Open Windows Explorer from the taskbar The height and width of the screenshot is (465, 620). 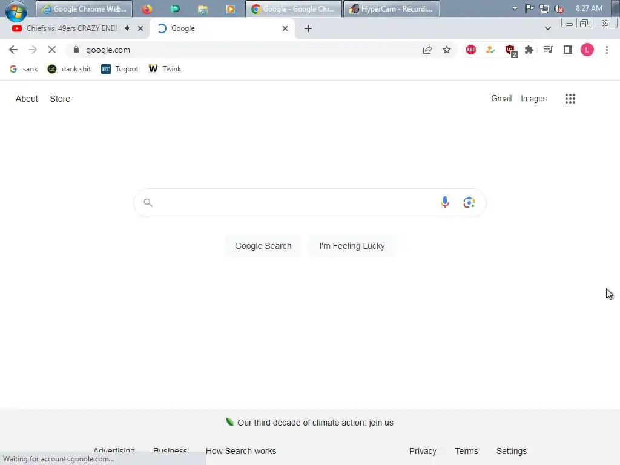[x=203, y=8]
